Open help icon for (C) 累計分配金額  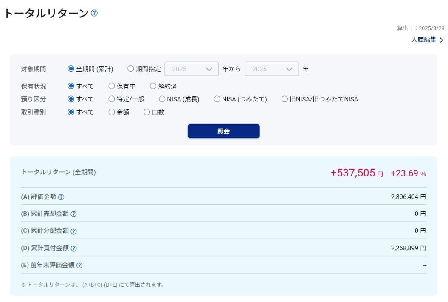pyautogui.click(x=73, y=231)
